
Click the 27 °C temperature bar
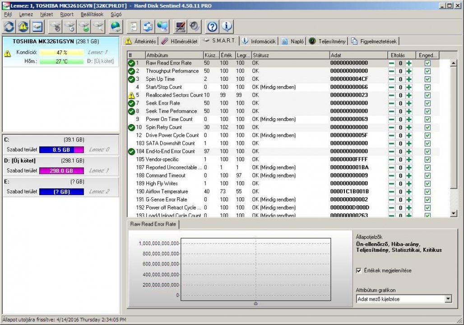pos(61,61)
